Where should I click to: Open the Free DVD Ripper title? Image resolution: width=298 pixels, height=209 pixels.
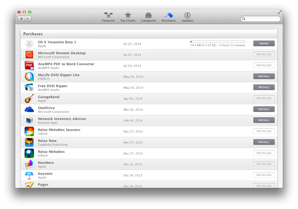[x=53, y=86]
